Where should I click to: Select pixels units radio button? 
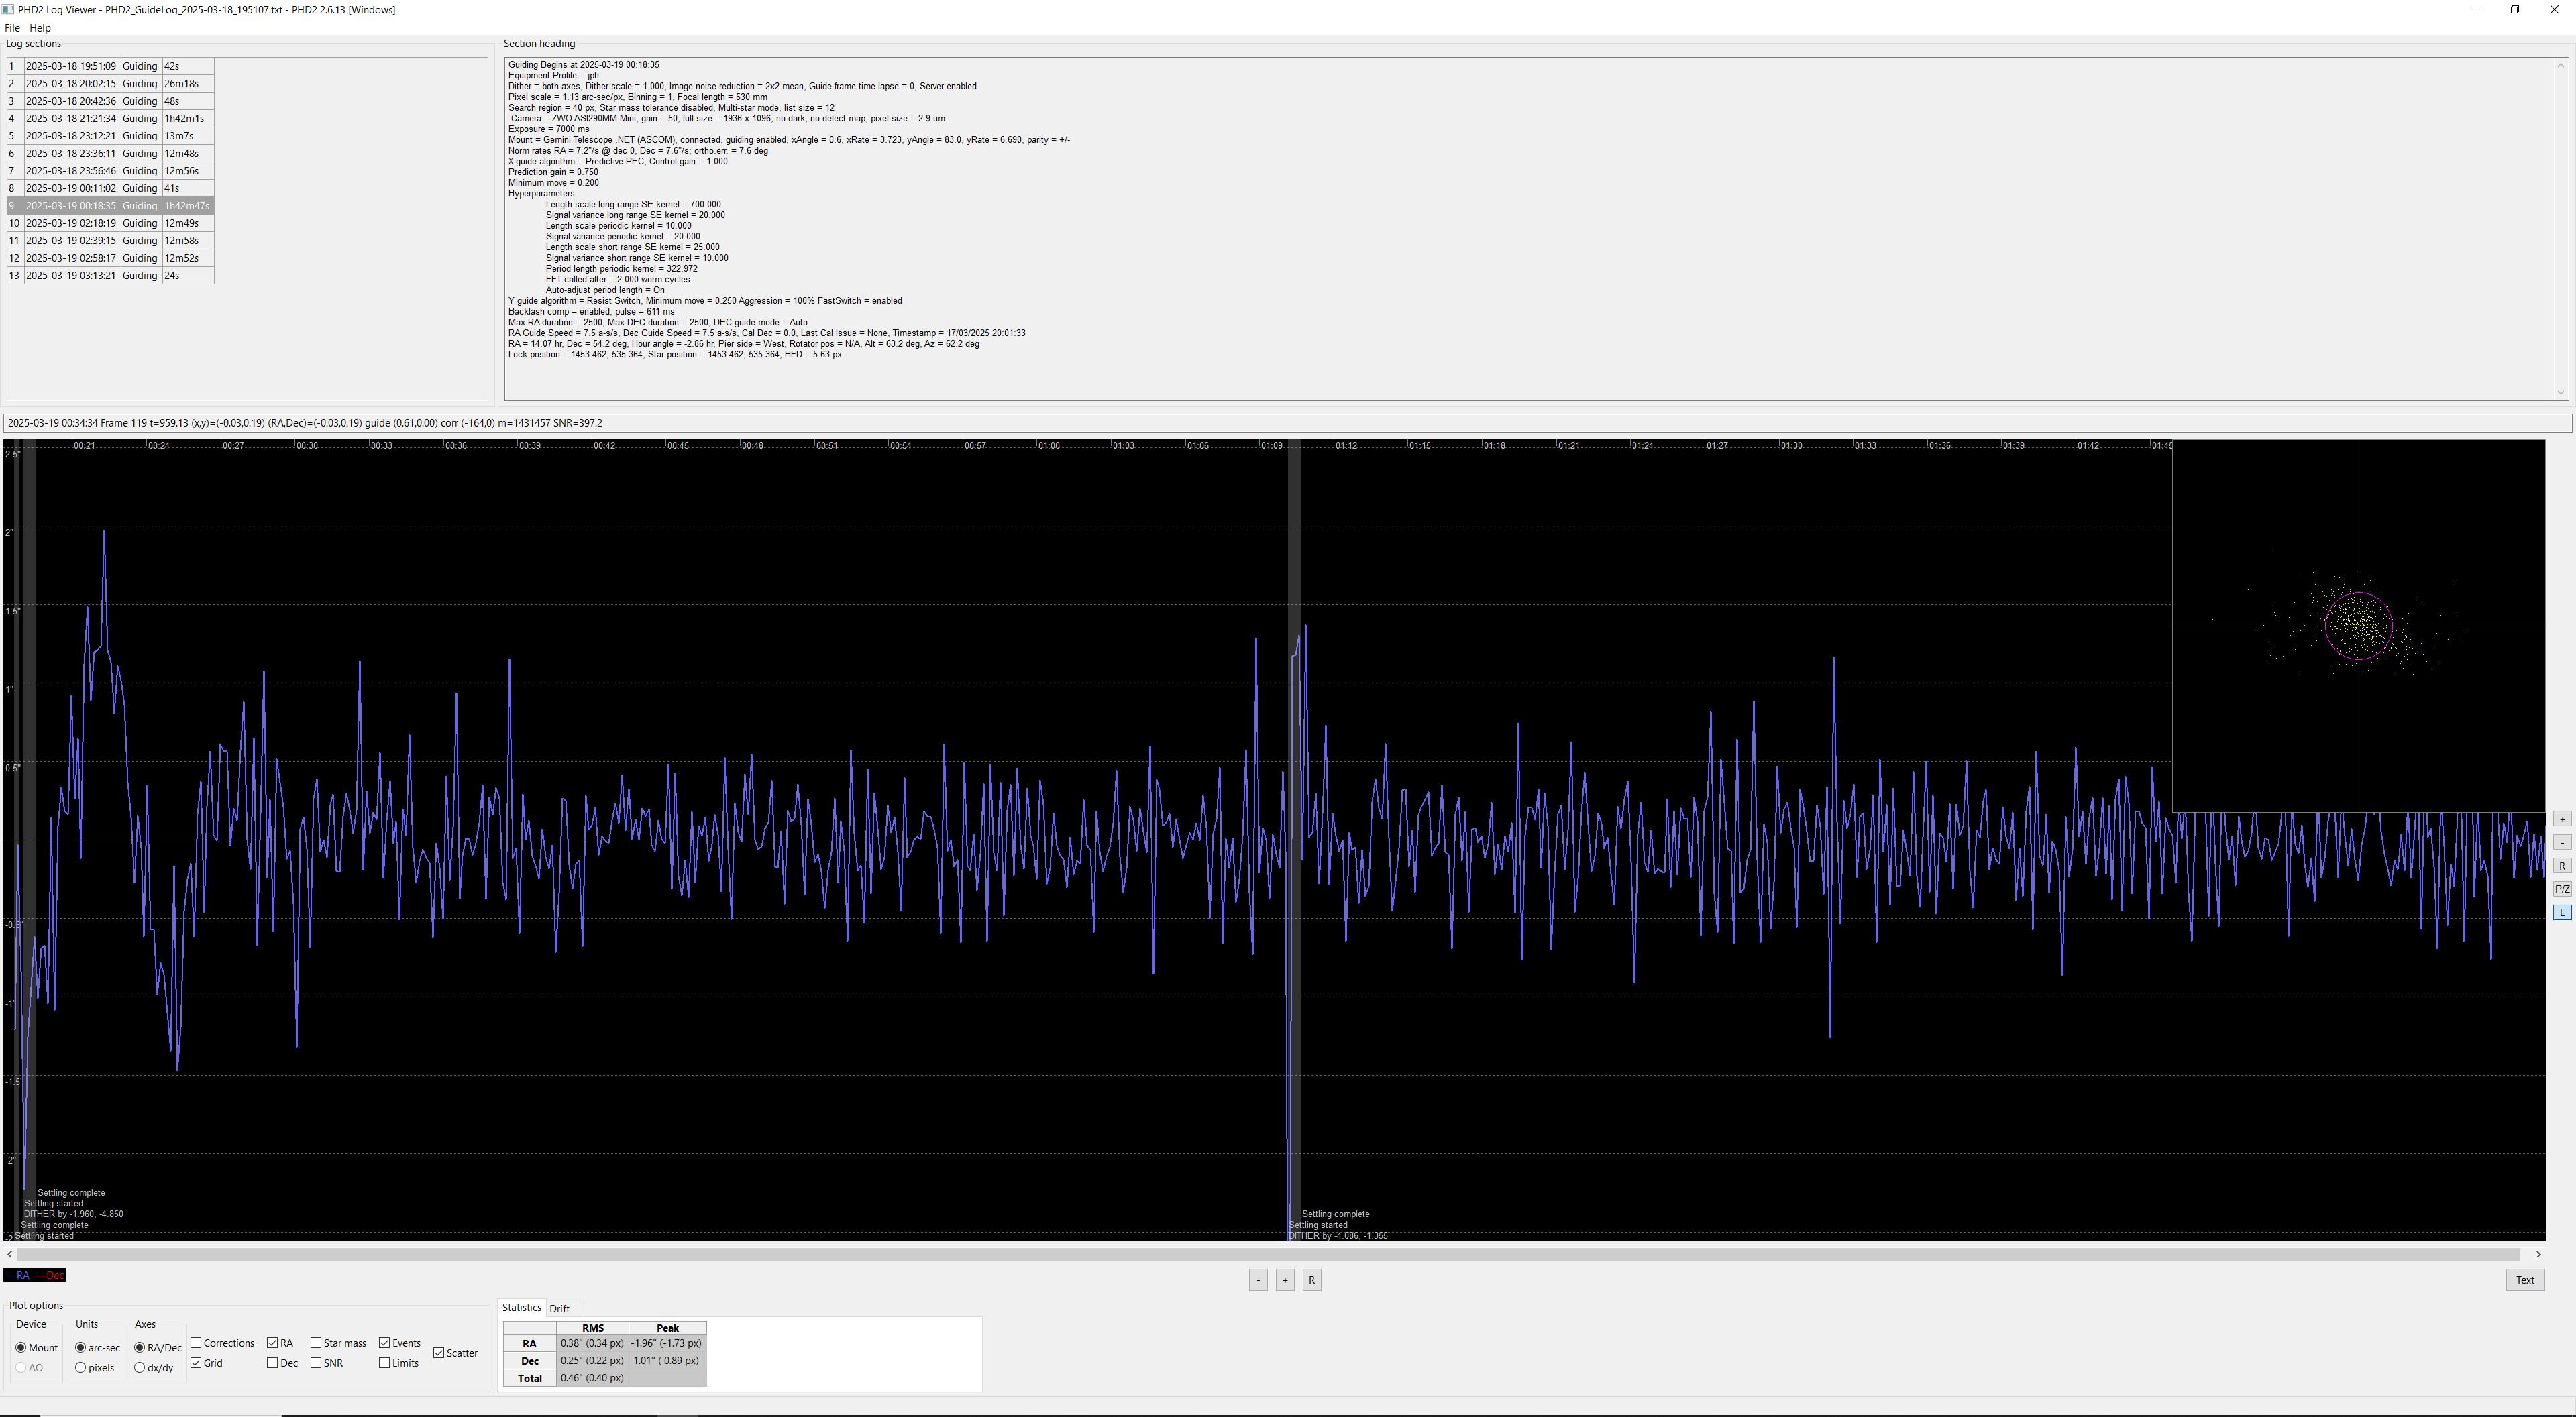pyautogui.click(x=81, y=1368)
